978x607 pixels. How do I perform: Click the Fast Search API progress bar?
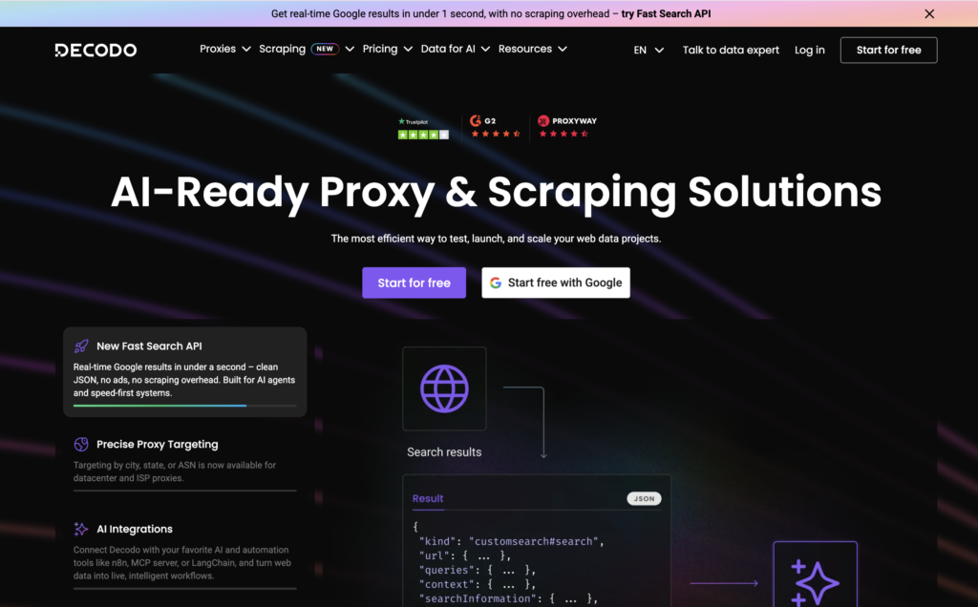coord(184,406)
